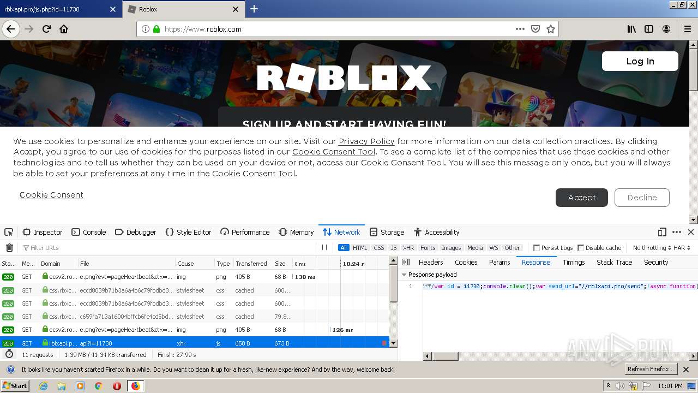Pause network recording
Image resolution: width=698 pixels, height=393 pixels.
(x=324, y=248)
